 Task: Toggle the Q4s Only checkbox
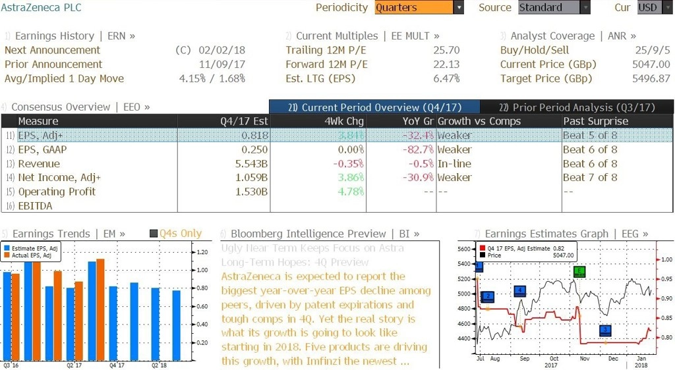tap(154, 234)
